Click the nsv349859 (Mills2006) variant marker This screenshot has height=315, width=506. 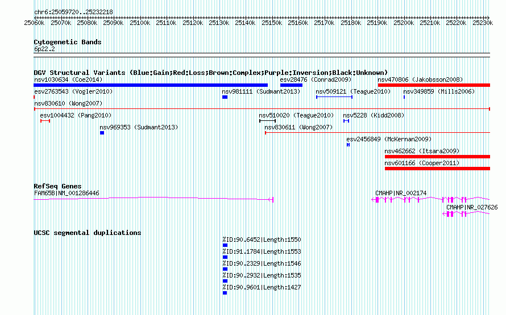pos(404,97)
